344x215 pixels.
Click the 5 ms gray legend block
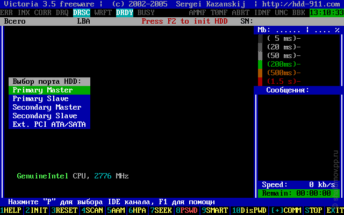pyautogui.click(x=260, y=39)
